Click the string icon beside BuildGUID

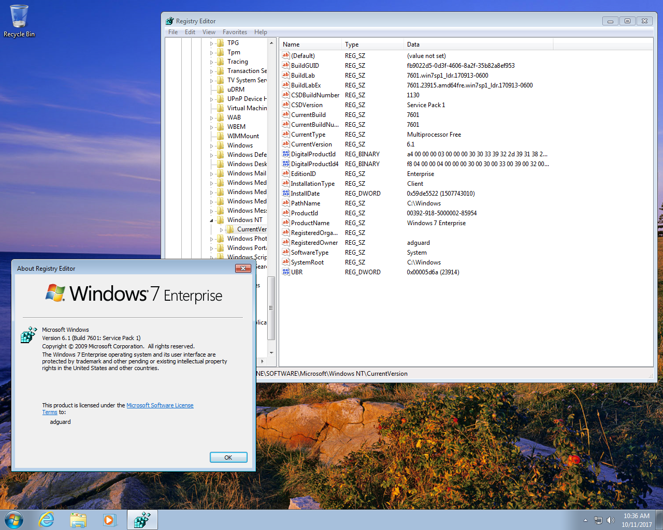286,65
